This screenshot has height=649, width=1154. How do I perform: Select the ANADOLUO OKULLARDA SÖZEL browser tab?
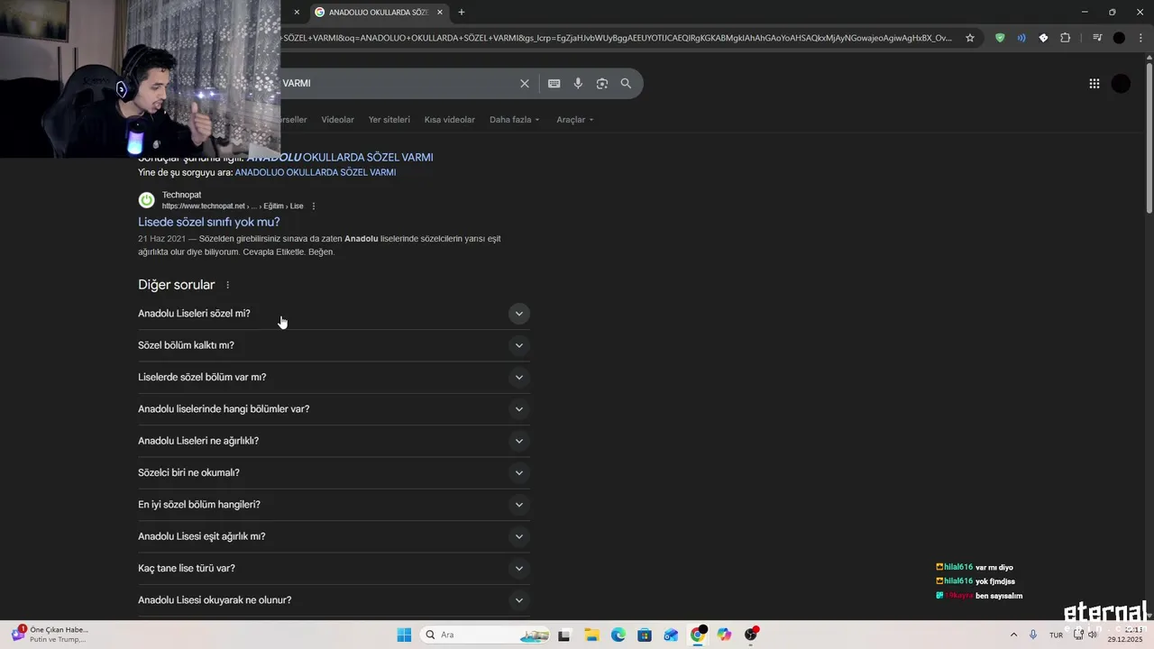pos(379,12)
